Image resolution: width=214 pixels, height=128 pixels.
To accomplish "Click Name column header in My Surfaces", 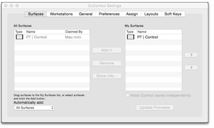I will pos(159,32).
